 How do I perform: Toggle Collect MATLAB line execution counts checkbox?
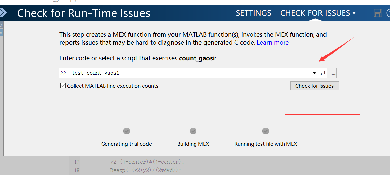[63, 86]
